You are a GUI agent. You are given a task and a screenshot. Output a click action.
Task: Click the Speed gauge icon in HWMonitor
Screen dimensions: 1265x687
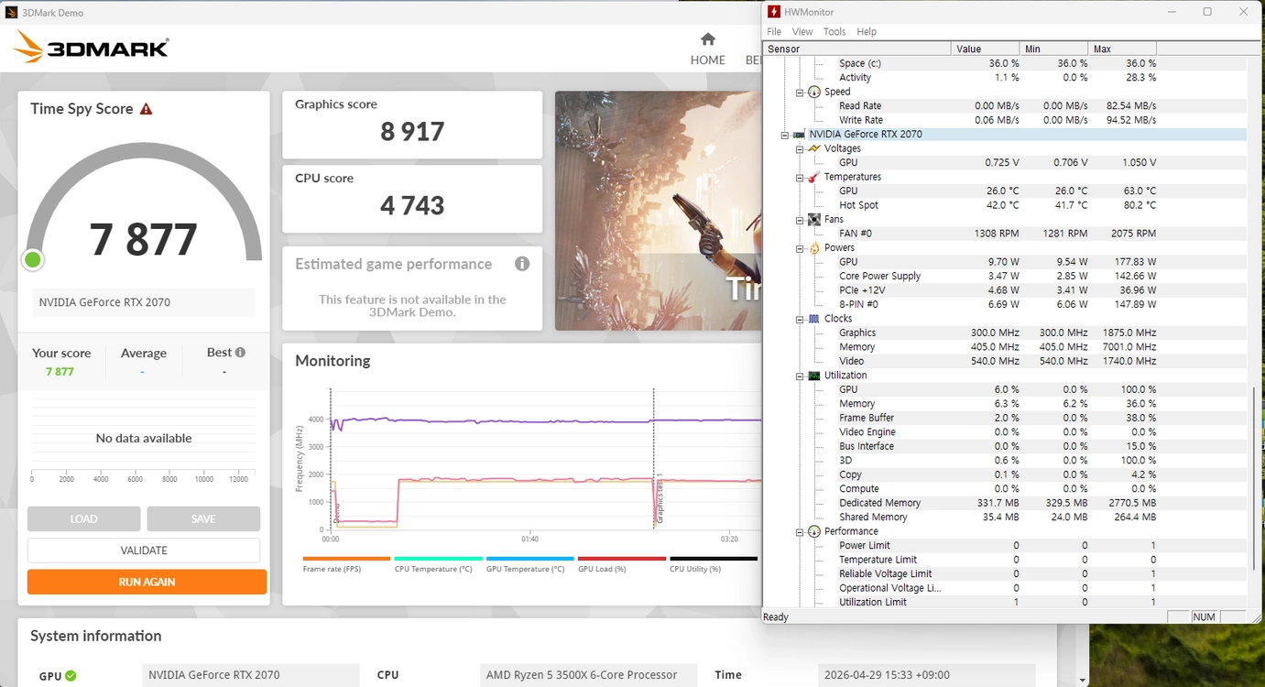point(813,92)
